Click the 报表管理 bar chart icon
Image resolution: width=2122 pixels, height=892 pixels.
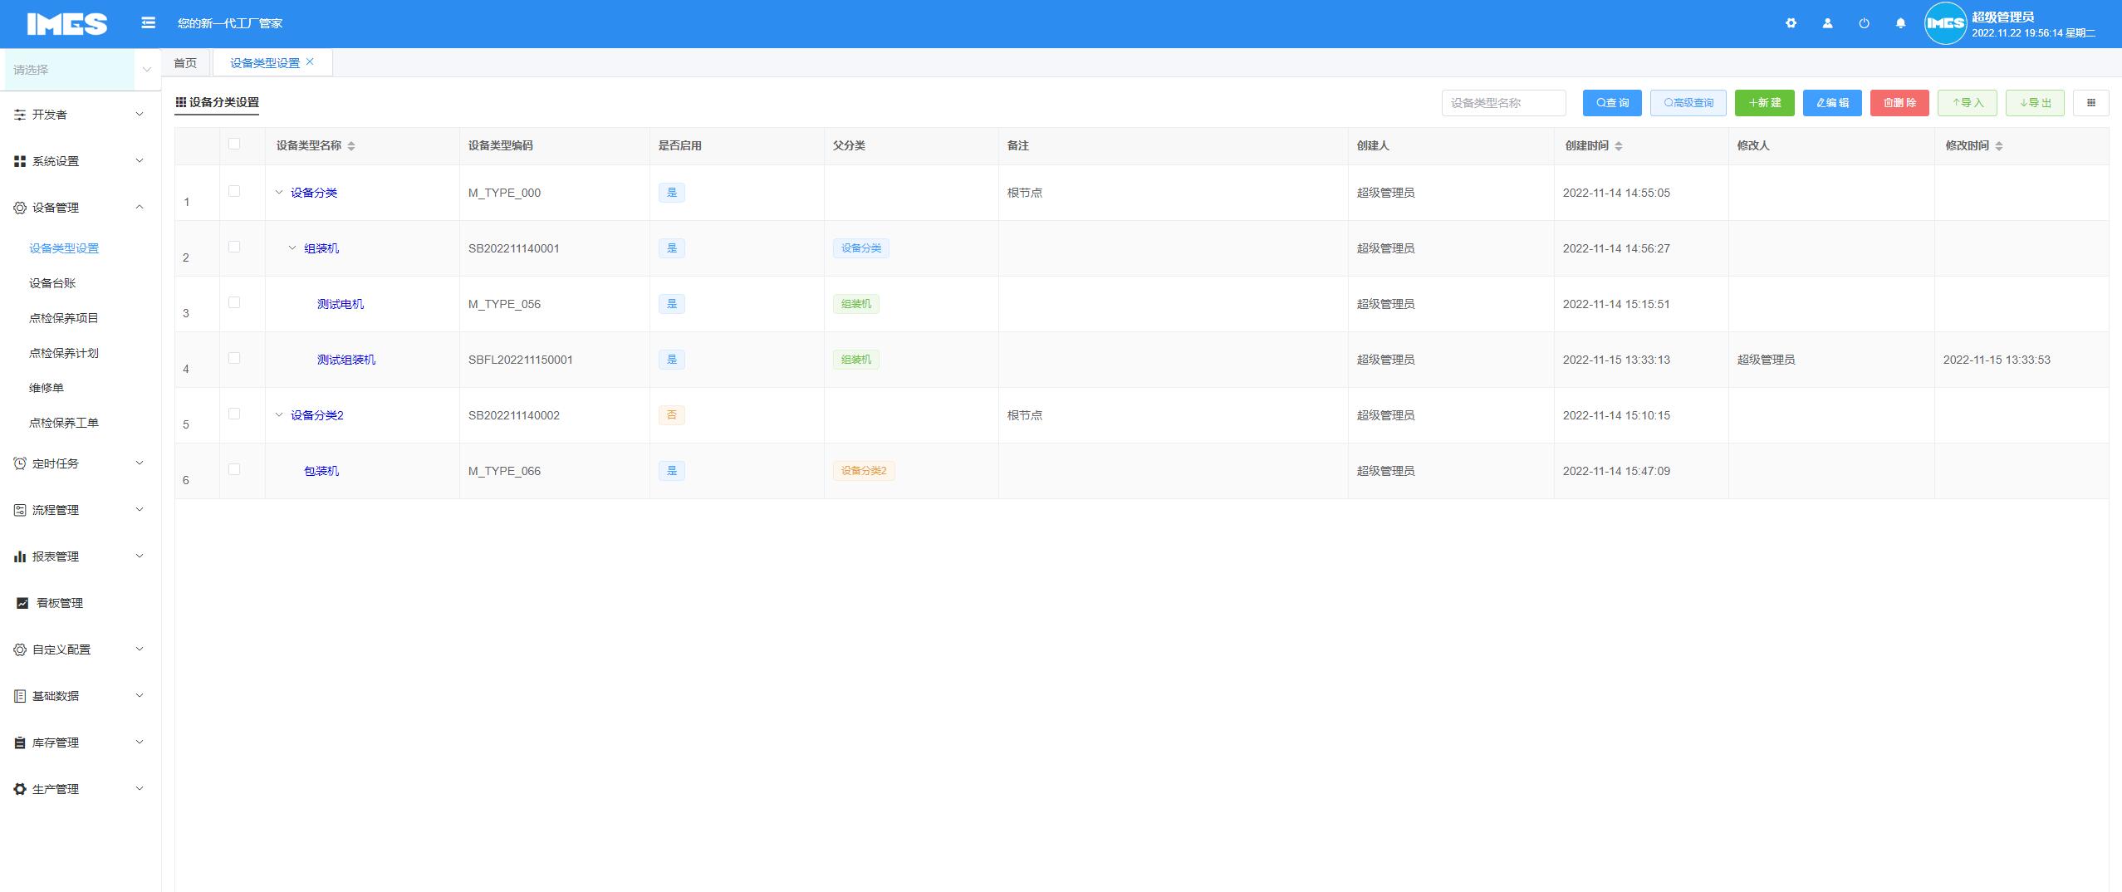20,556
